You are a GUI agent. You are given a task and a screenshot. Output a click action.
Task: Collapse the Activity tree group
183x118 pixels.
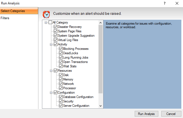pyautogui.click(x=51, y=44)
